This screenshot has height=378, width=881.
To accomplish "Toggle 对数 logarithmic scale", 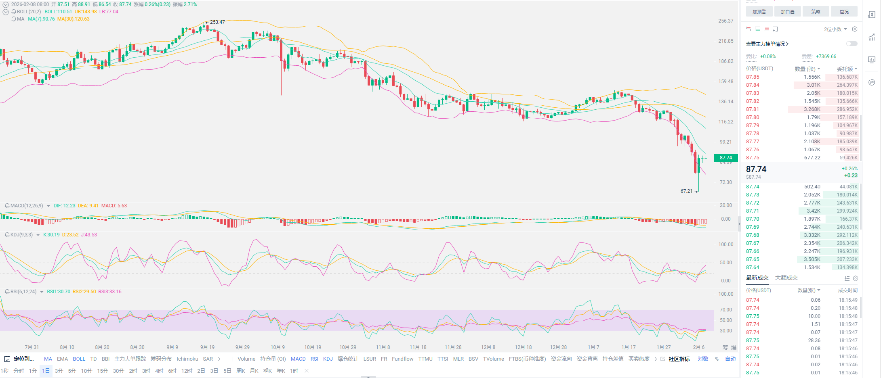I will click(x=703, y=359).
